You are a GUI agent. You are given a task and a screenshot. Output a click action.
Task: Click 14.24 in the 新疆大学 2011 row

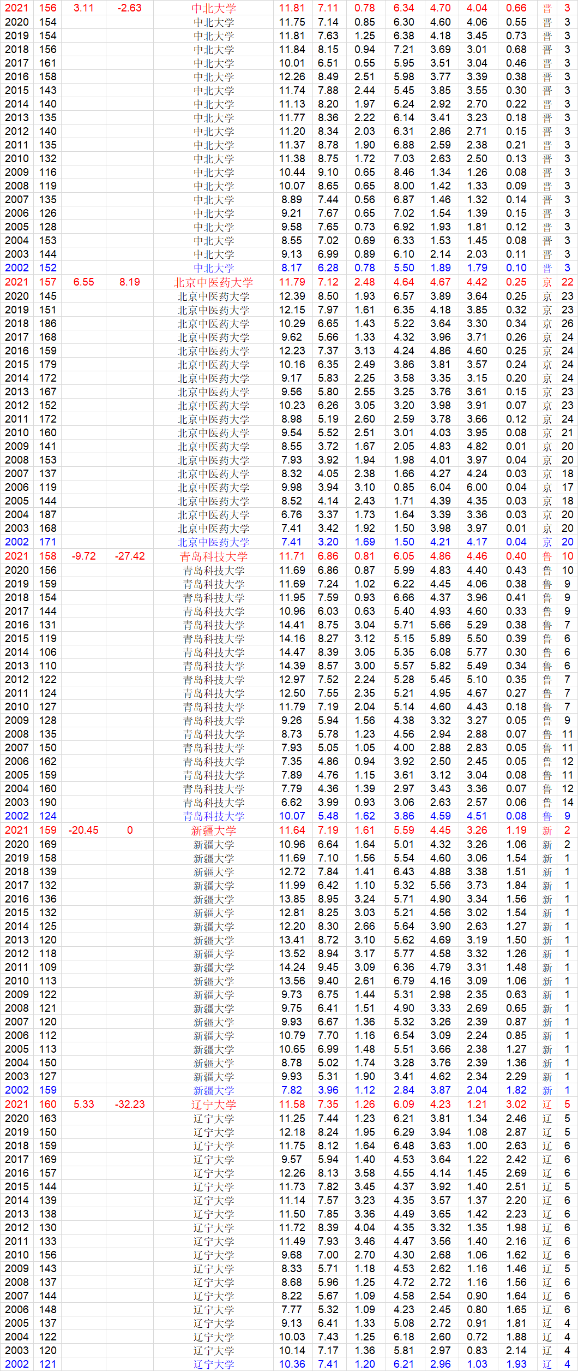292,968
